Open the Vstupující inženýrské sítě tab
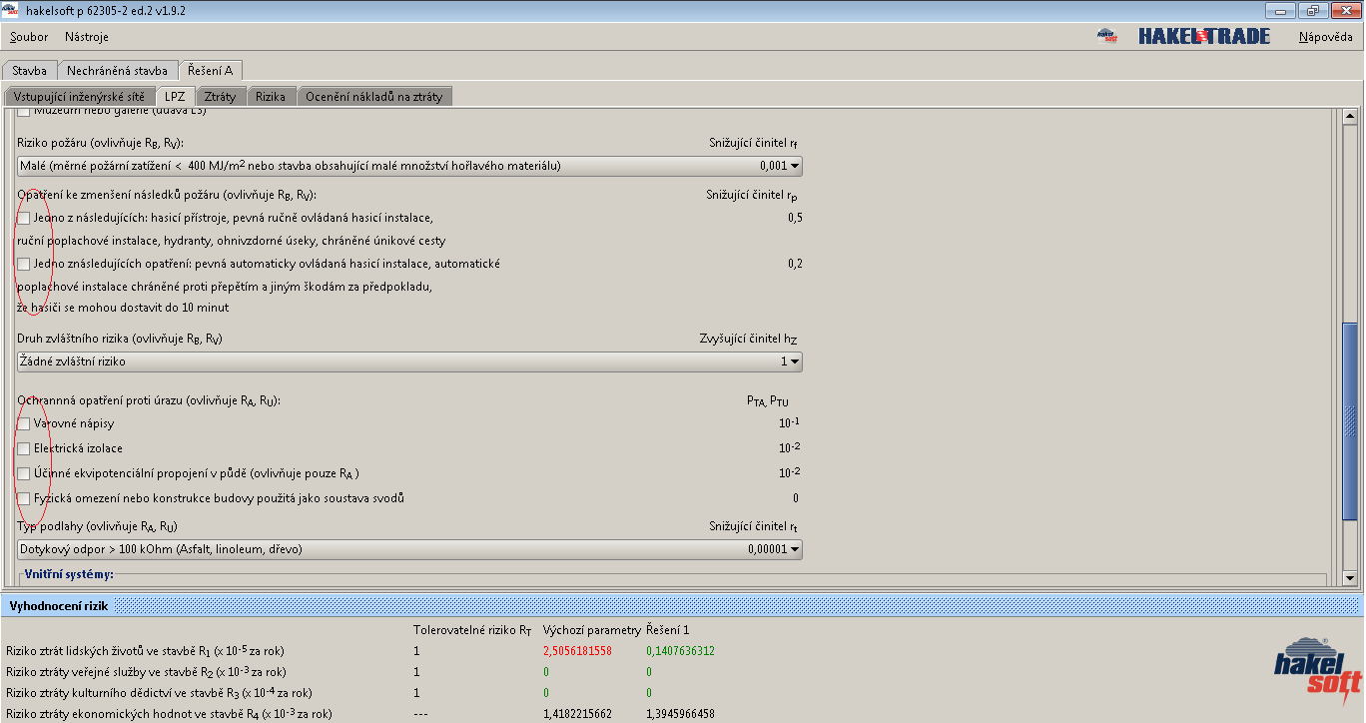The width and height of the screenshot is (1366, 723). tap(80, 97)
